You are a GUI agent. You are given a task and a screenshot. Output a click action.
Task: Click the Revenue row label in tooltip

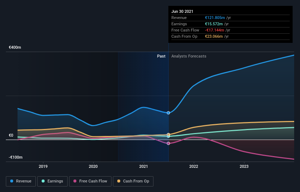tap(179, 18)
